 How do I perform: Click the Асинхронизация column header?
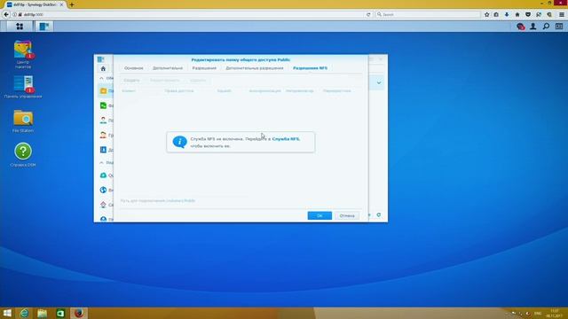coord(264,90)
